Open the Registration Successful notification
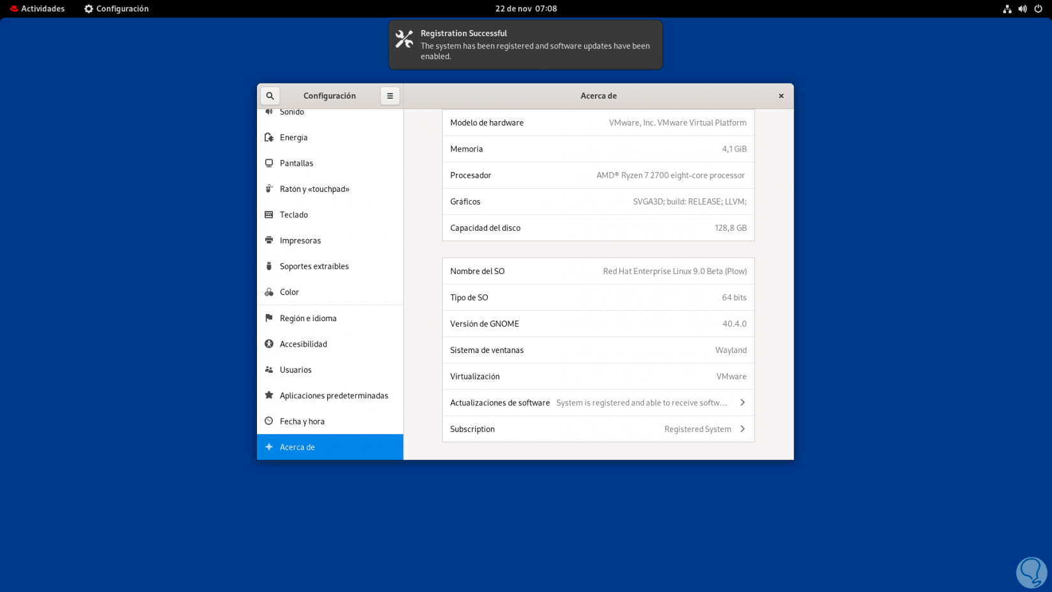 (526, 45)
